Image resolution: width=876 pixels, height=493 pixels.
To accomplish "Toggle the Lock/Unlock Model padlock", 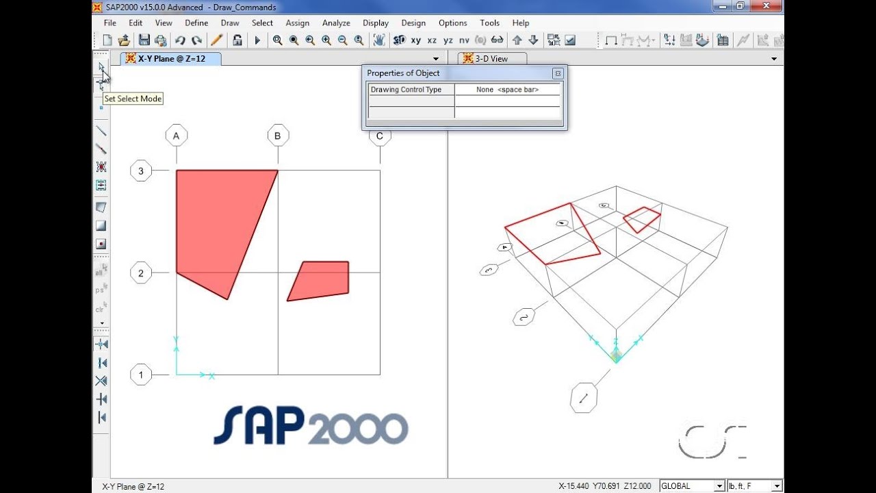I will click(x=237, y=40).
